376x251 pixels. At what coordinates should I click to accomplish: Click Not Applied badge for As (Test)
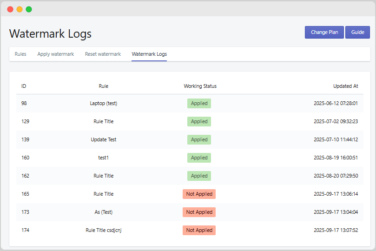(x=199, y=212)
